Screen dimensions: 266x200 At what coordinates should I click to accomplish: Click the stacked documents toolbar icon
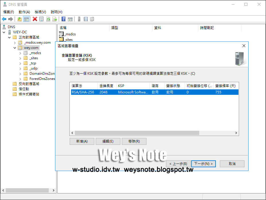point(92,19)
